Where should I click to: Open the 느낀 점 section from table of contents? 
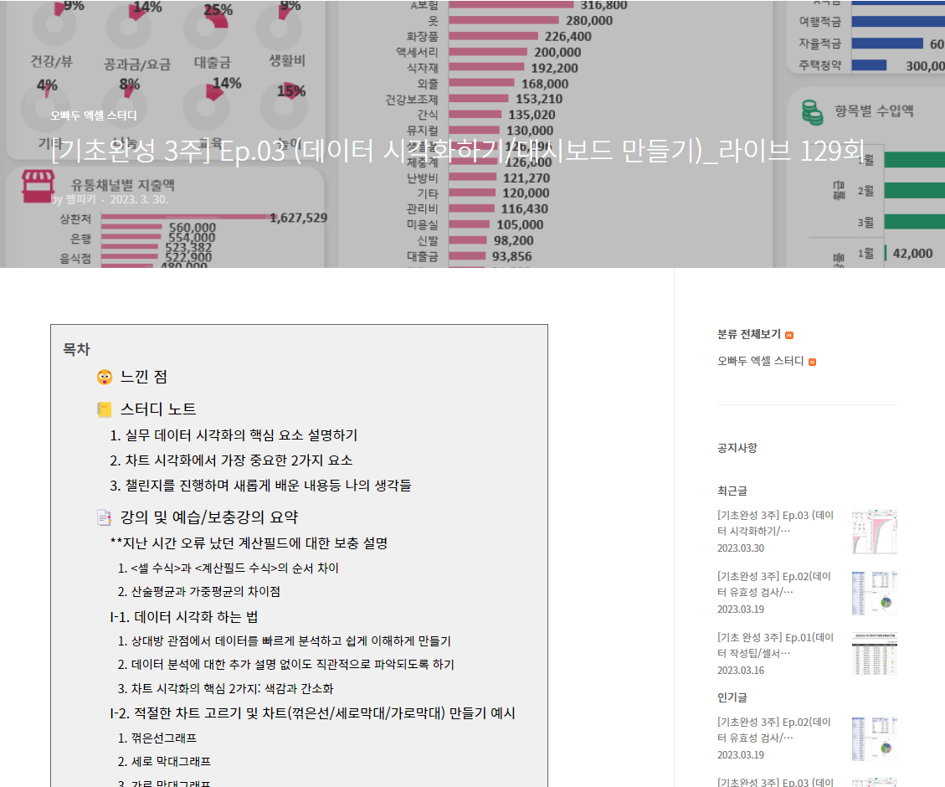click(144, 377)
